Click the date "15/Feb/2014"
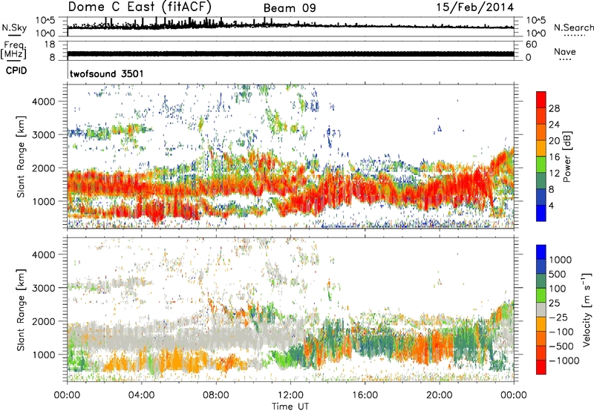 tap(475, 7)
